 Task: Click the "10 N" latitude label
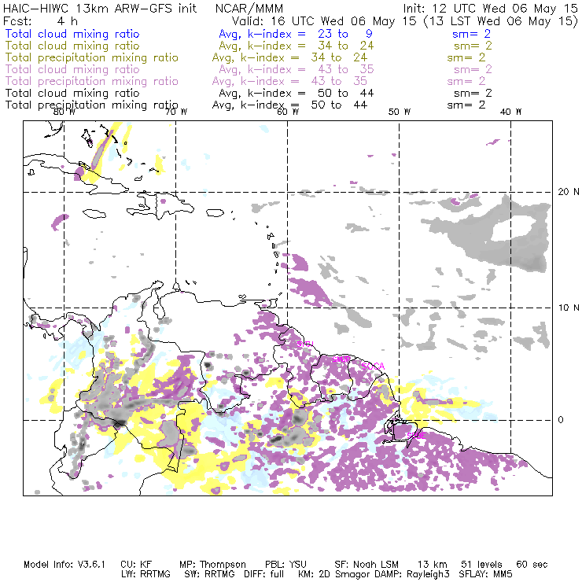click(569, 308)
